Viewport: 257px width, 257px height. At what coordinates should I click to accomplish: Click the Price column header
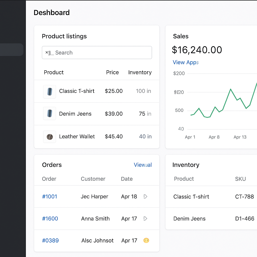coord(112,72)
